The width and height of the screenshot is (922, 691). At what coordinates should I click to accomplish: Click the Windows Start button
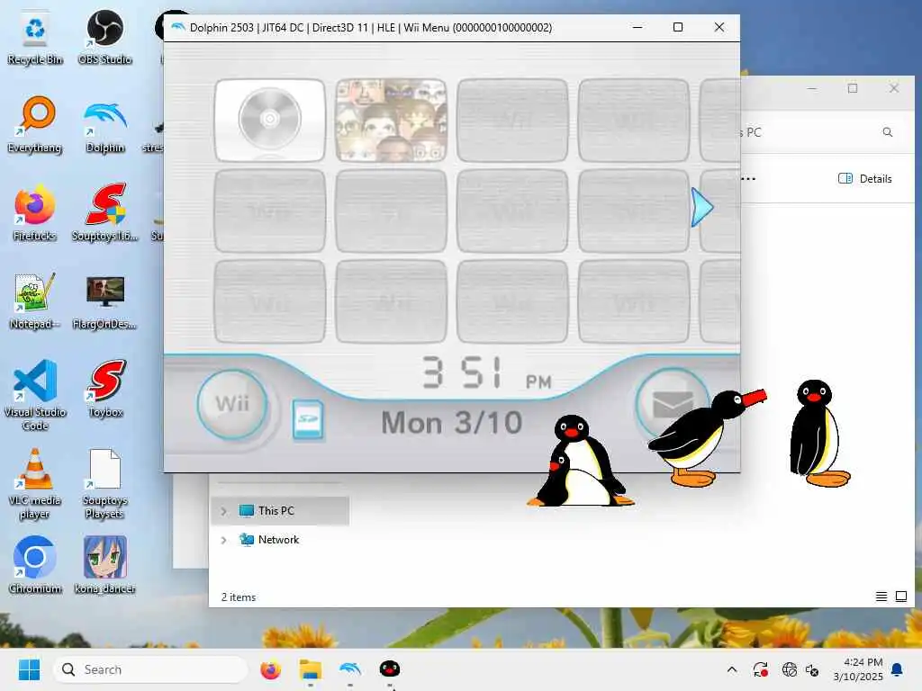pyautogui.click(x=29, y=669)
